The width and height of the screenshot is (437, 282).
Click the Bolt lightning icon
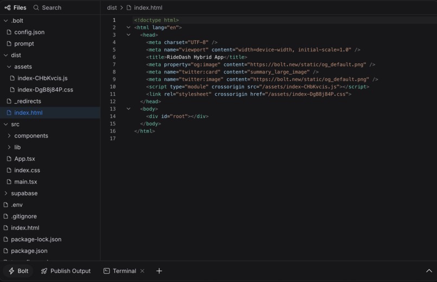click(11, 271)
